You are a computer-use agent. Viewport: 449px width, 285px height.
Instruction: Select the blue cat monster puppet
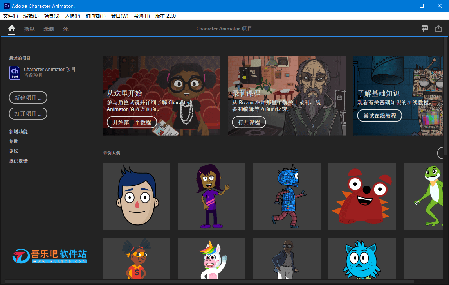pyautogui.click(x=362, y=258)
